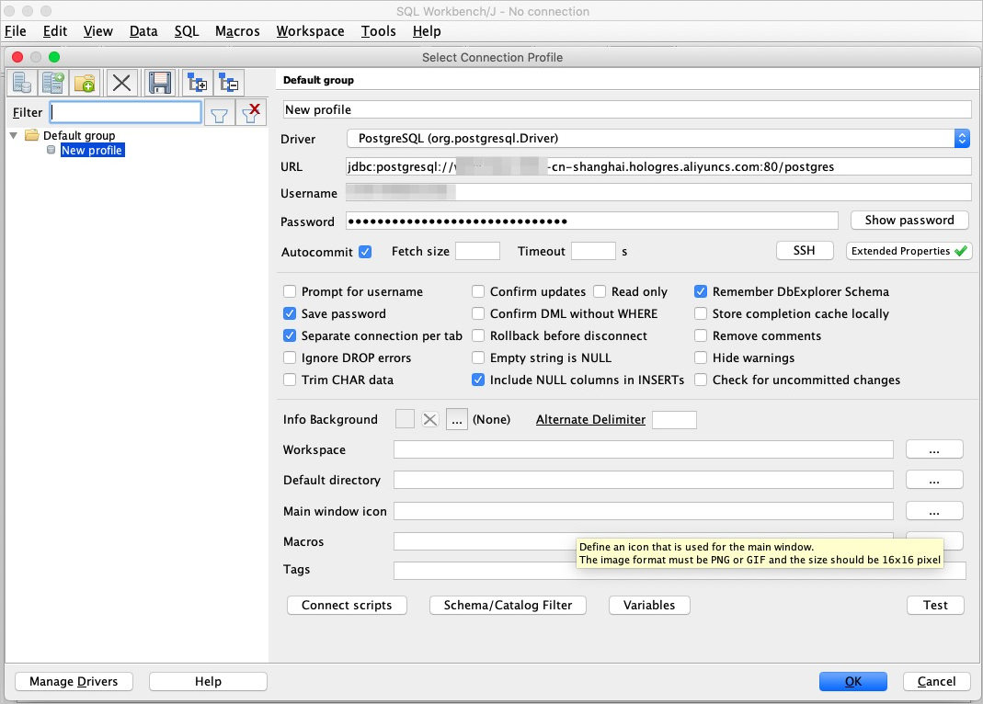983x704 pixels.
Task: Enable Prompt for username
Action: tap(290, 292)
